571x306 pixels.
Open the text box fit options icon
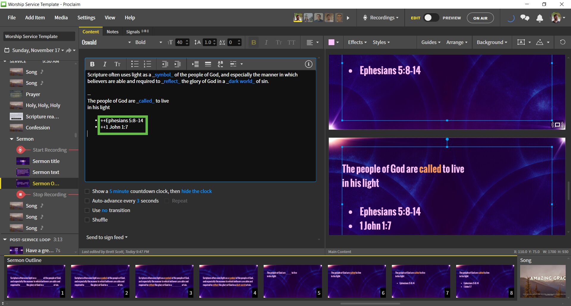(x=521, y=42)
